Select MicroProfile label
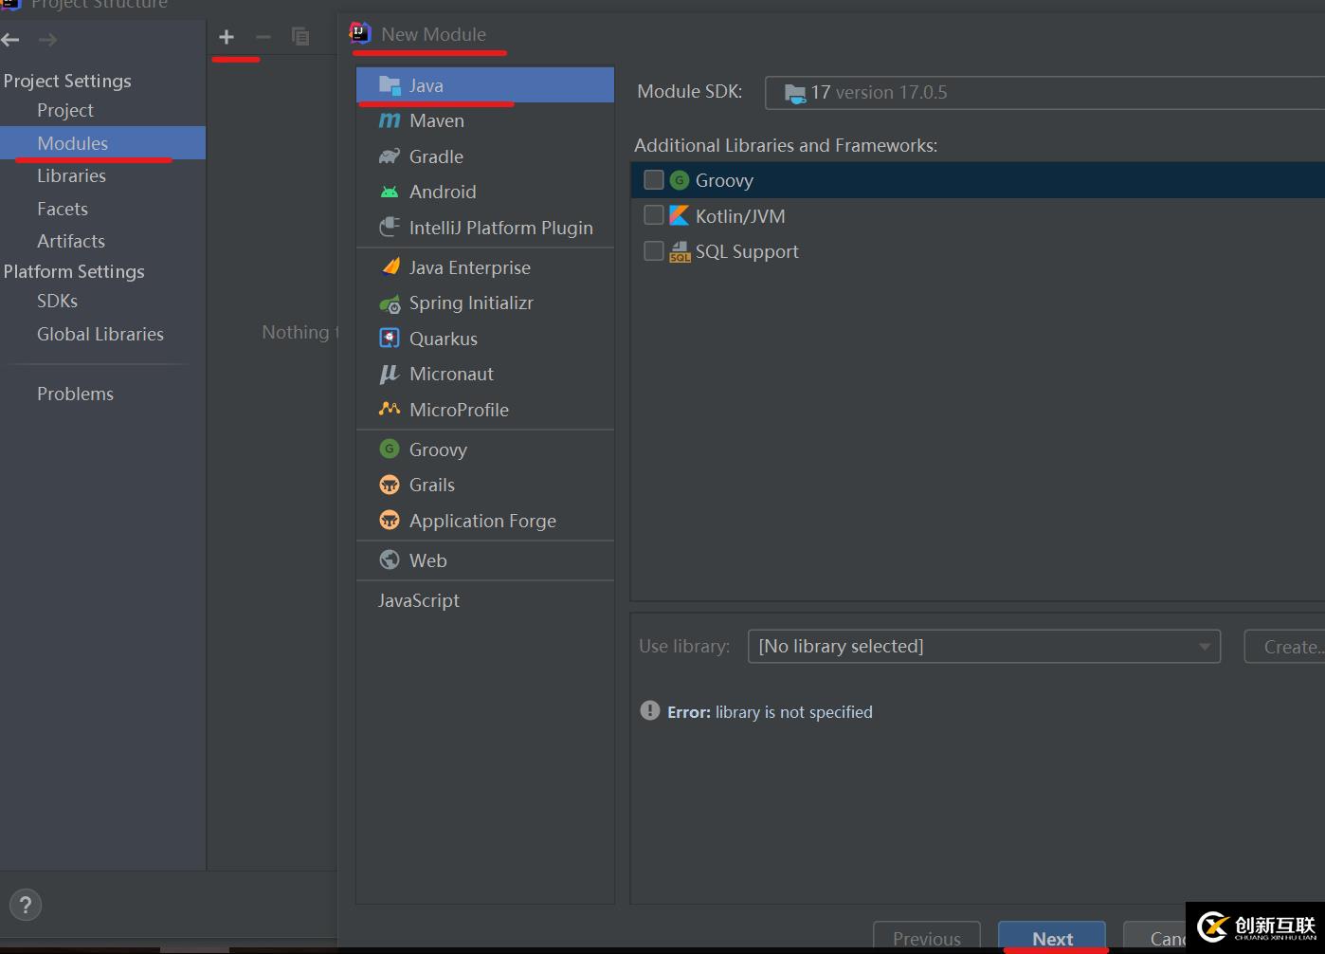 [459, 410]
